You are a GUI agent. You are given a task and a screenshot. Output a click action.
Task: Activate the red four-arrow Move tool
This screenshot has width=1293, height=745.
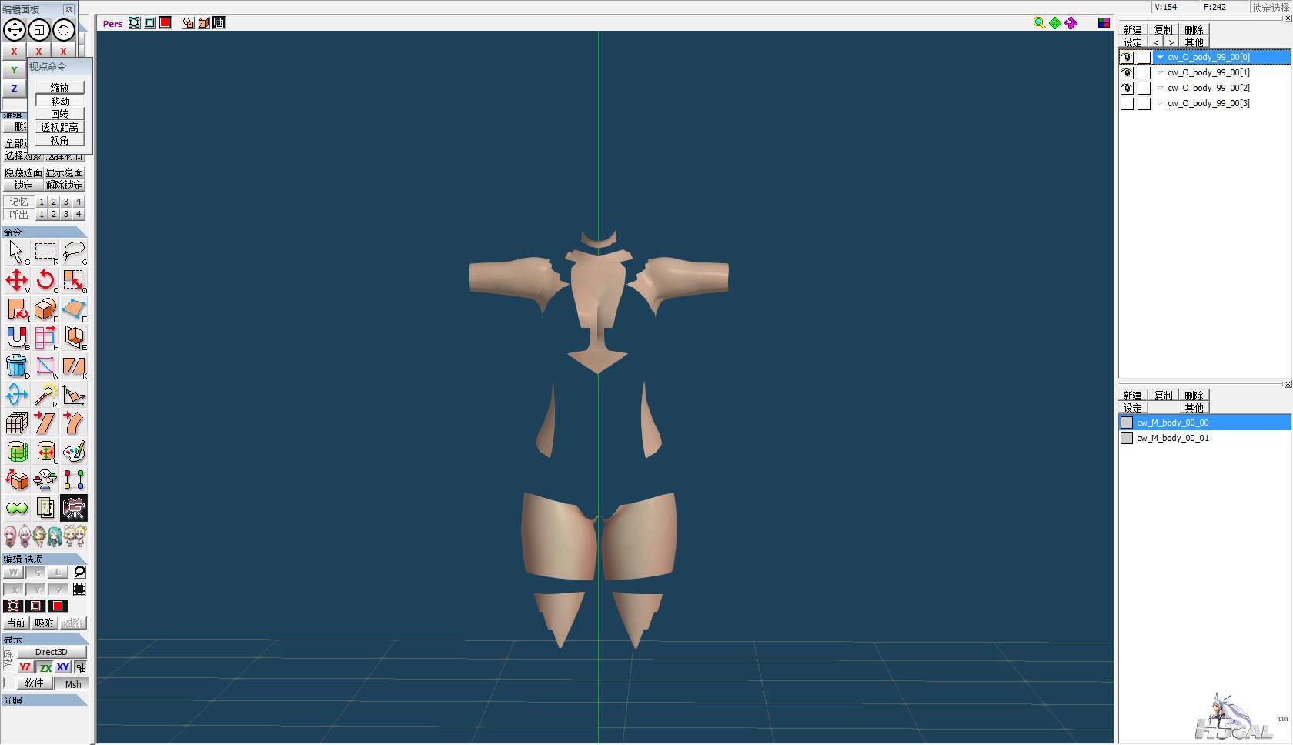tap(16, 280)
